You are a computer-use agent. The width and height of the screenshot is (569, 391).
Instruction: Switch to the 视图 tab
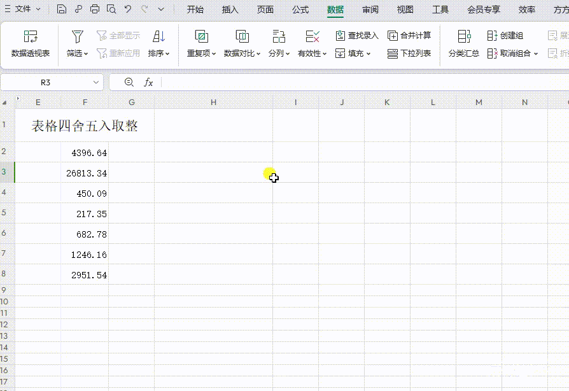click(405, 10)
